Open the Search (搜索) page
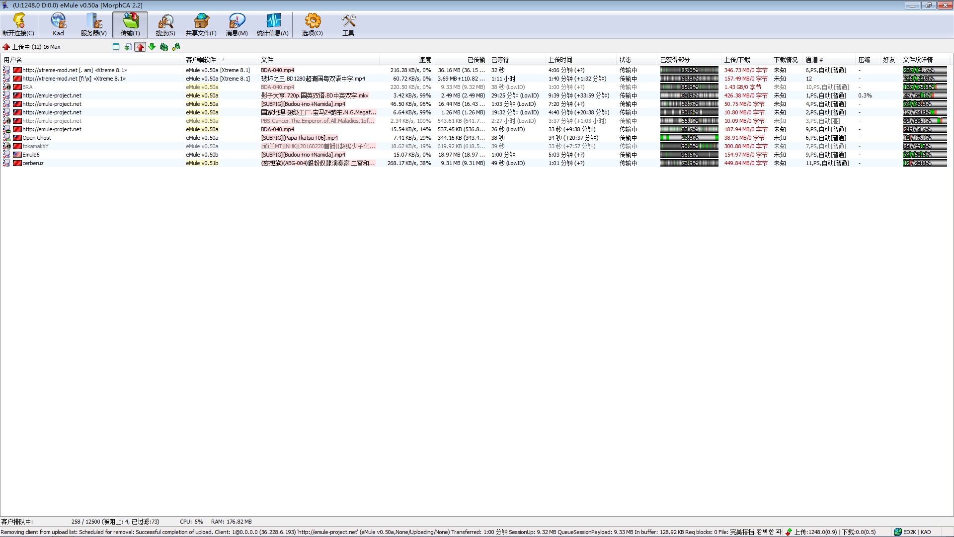 click(x=165, y=25)
